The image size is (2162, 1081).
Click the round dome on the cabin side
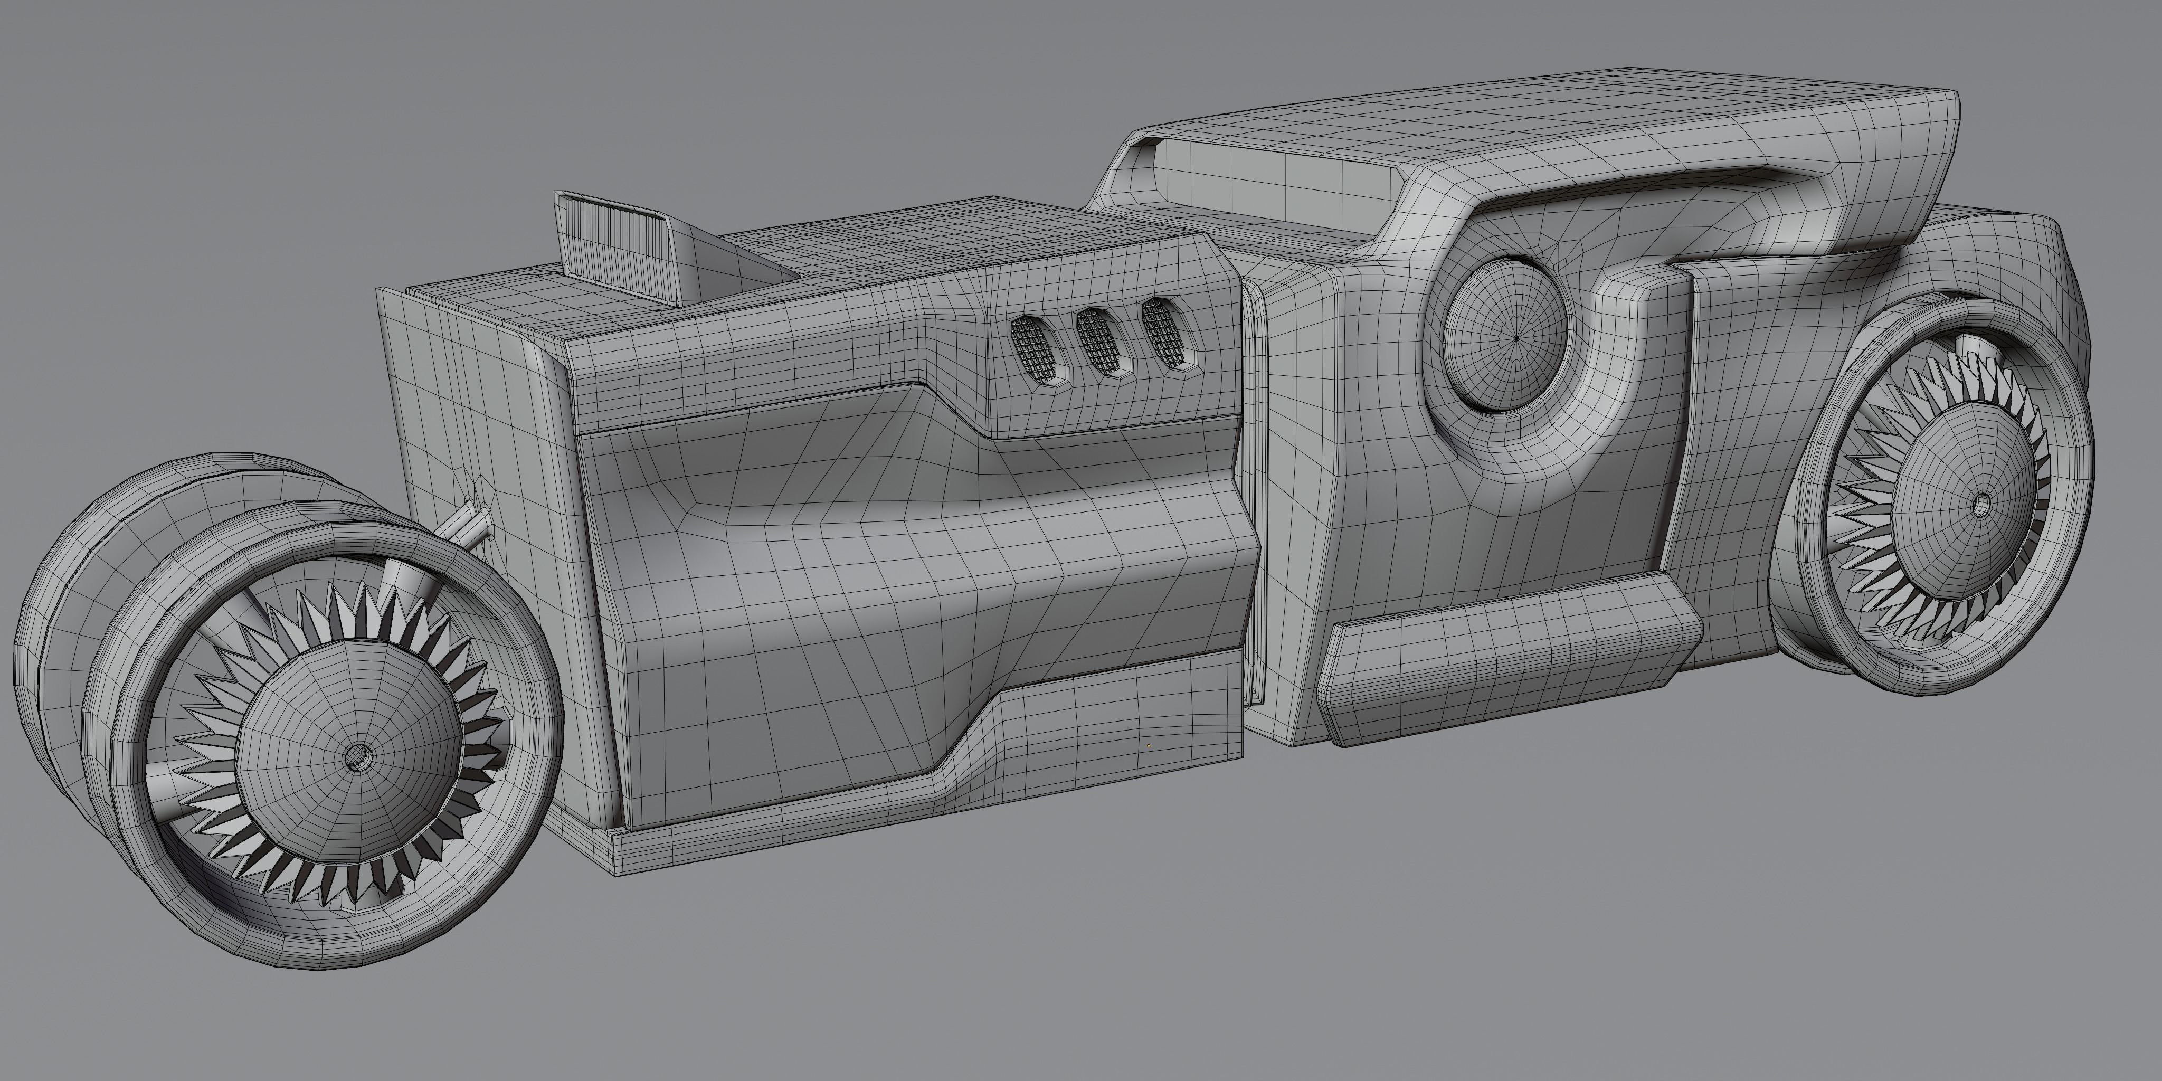click(x=1505, y=334)
